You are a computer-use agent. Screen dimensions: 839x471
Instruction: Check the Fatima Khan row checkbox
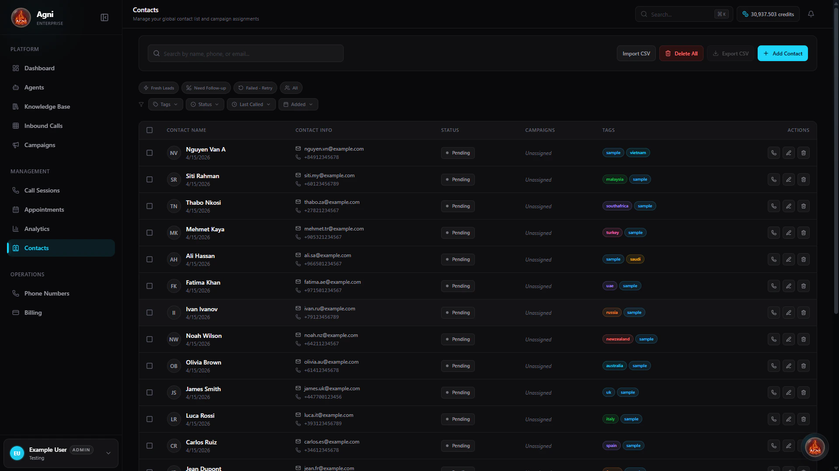[150, 286]
